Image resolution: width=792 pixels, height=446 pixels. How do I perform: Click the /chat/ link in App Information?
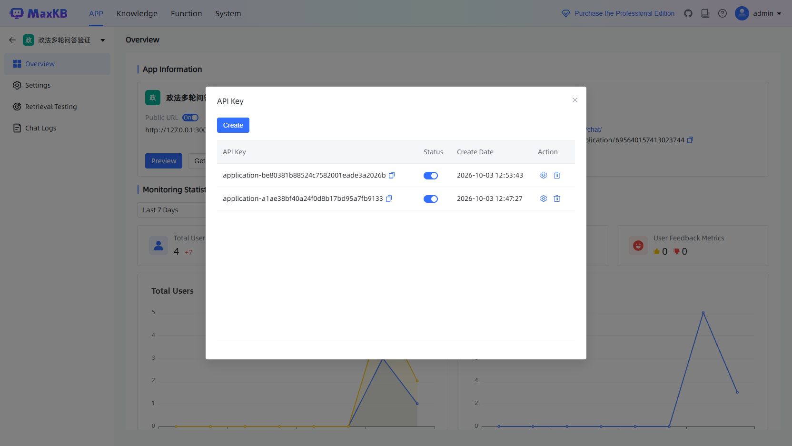[594, 129]
